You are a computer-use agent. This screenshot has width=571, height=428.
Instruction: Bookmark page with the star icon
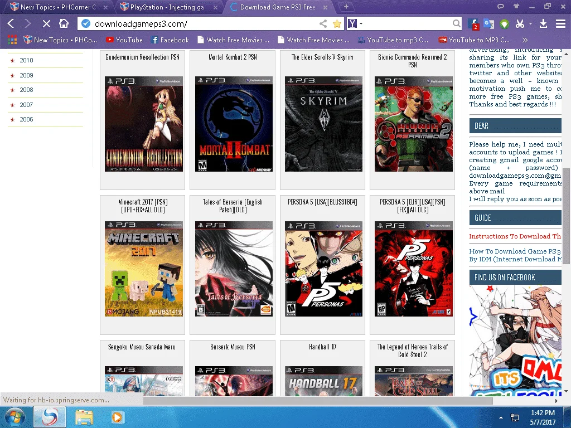[337, 23]
